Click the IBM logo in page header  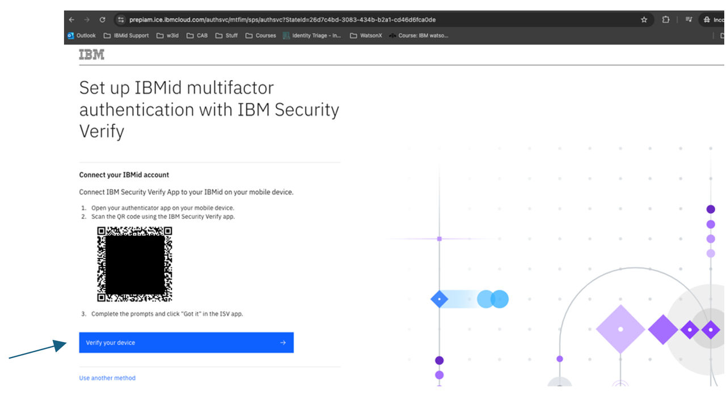point(91,55)
